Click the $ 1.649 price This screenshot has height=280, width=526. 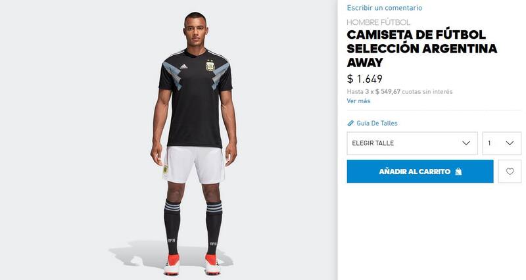[364, 79]
